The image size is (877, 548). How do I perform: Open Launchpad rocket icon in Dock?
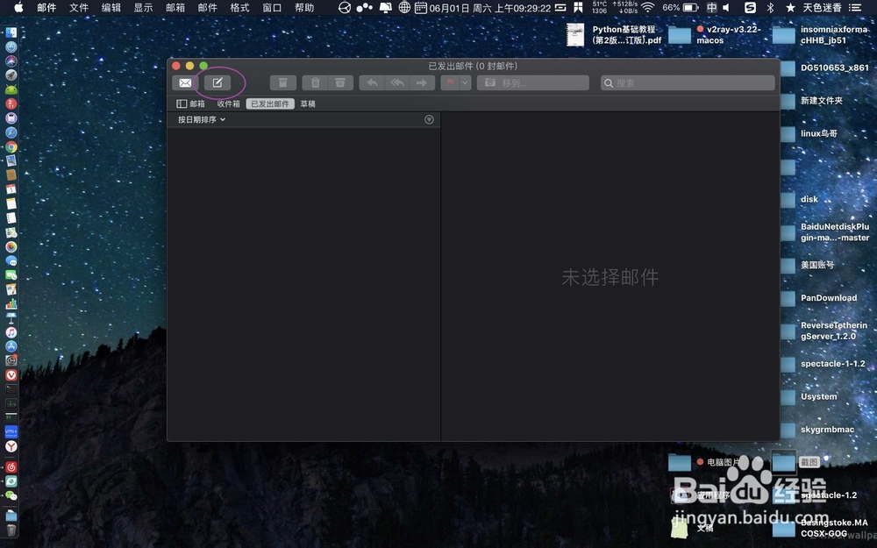tap(11, 75)
